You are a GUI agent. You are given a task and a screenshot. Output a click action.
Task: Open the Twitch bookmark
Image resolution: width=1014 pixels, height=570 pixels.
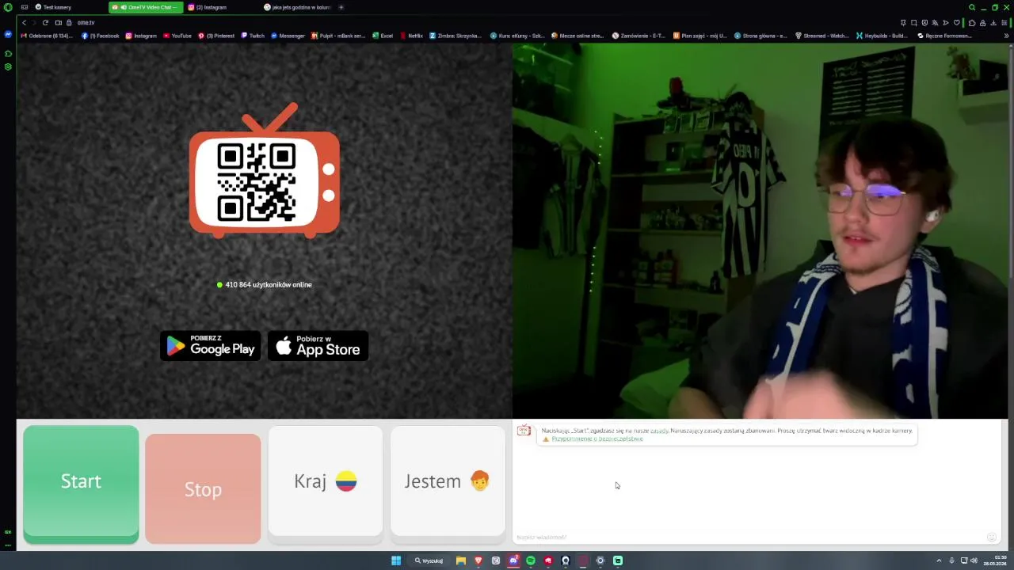(x=253, y=36)
